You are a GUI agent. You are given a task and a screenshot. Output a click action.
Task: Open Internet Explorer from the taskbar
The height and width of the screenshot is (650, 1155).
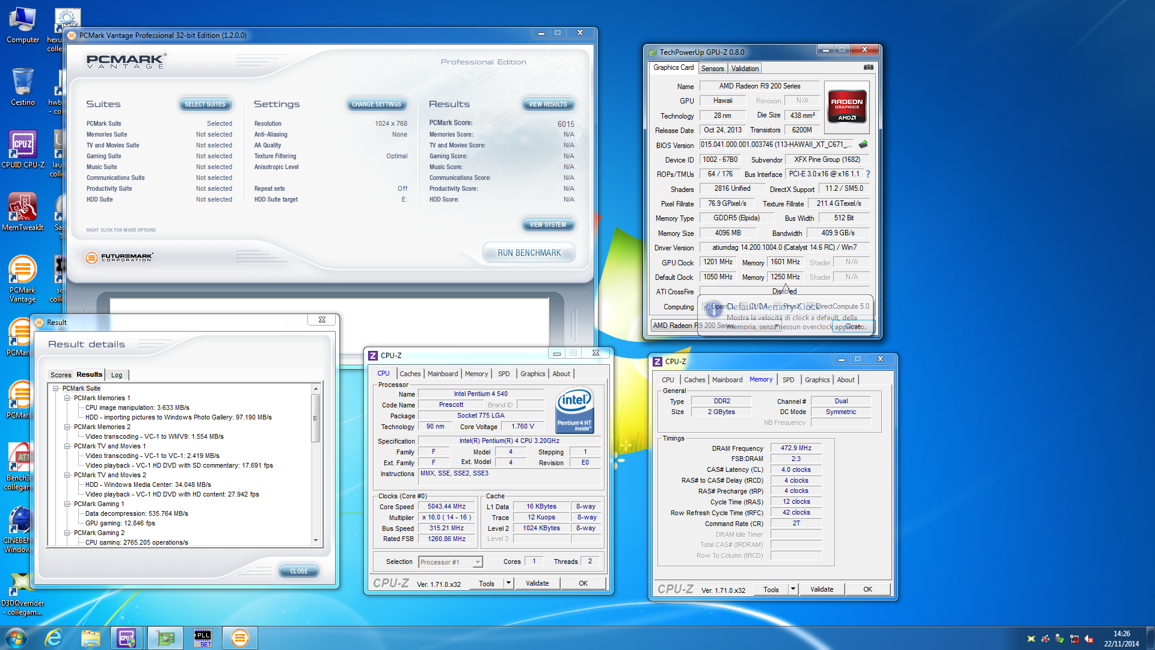54,638
